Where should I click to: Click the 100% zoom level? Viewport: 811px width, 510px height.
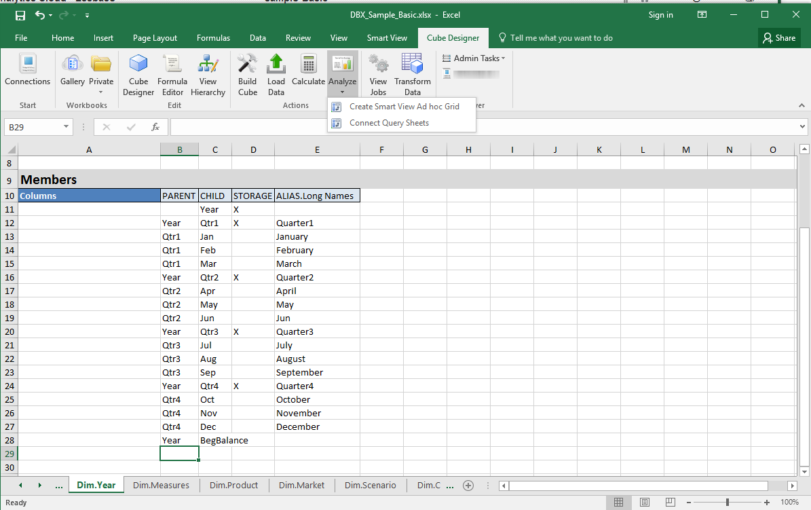789,503
